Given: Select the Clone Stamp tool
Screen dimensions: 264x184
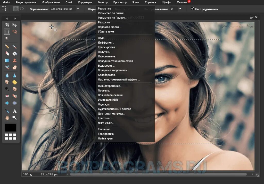Looking at the screenshot, I should (15, 60).
